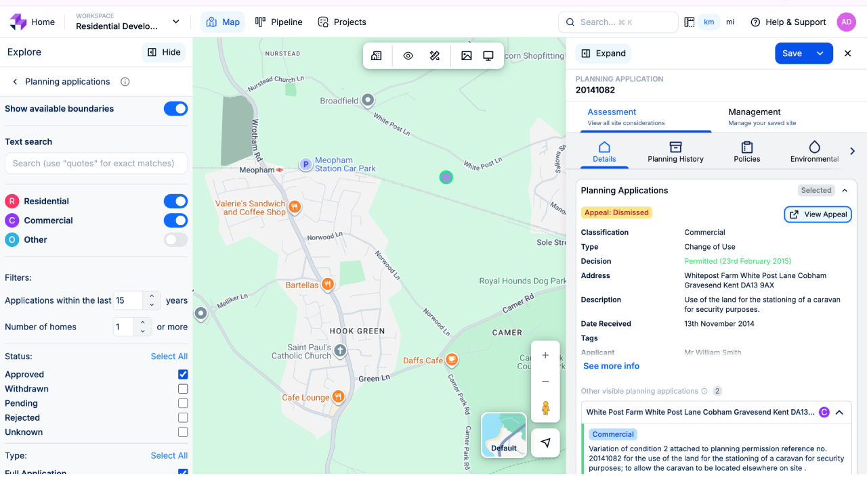Image resolution: width=867 pixels, height=487 pixels.
Task: Check the Unknown status checkbox
Action: 183,432
